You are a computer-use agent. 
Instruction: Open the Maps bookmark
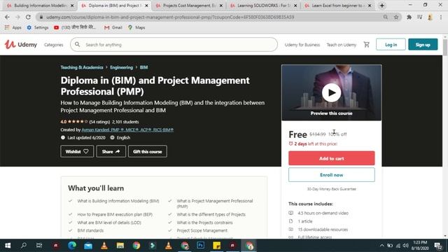[x=136, y=27]
